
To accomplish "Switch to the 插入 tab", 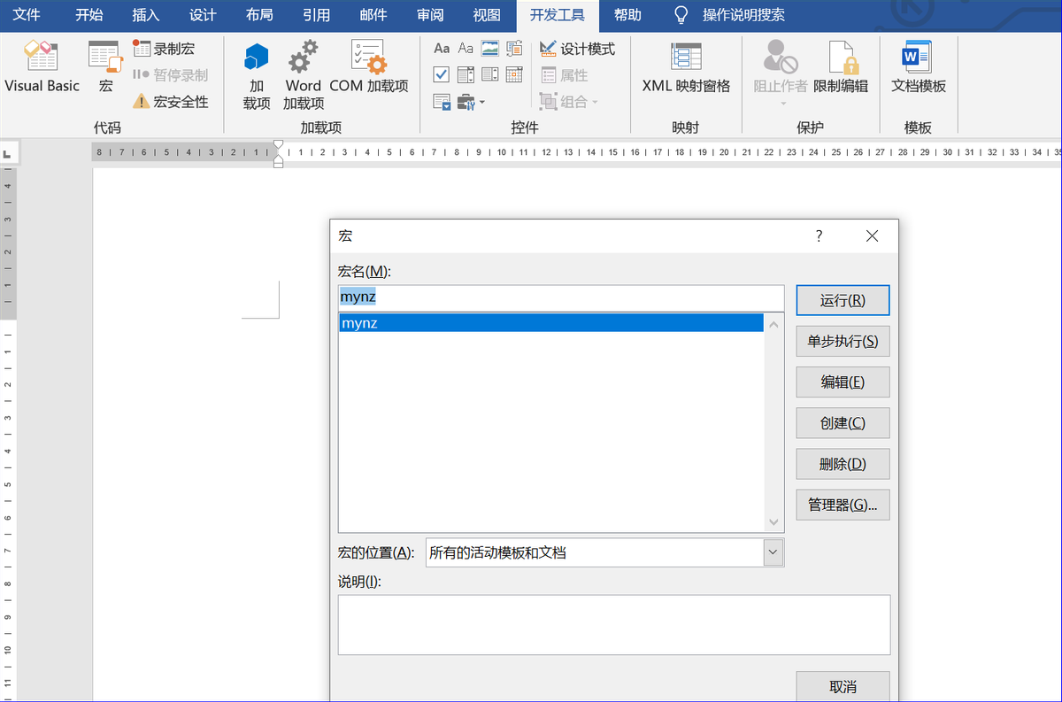I will (x=145, y=15).
